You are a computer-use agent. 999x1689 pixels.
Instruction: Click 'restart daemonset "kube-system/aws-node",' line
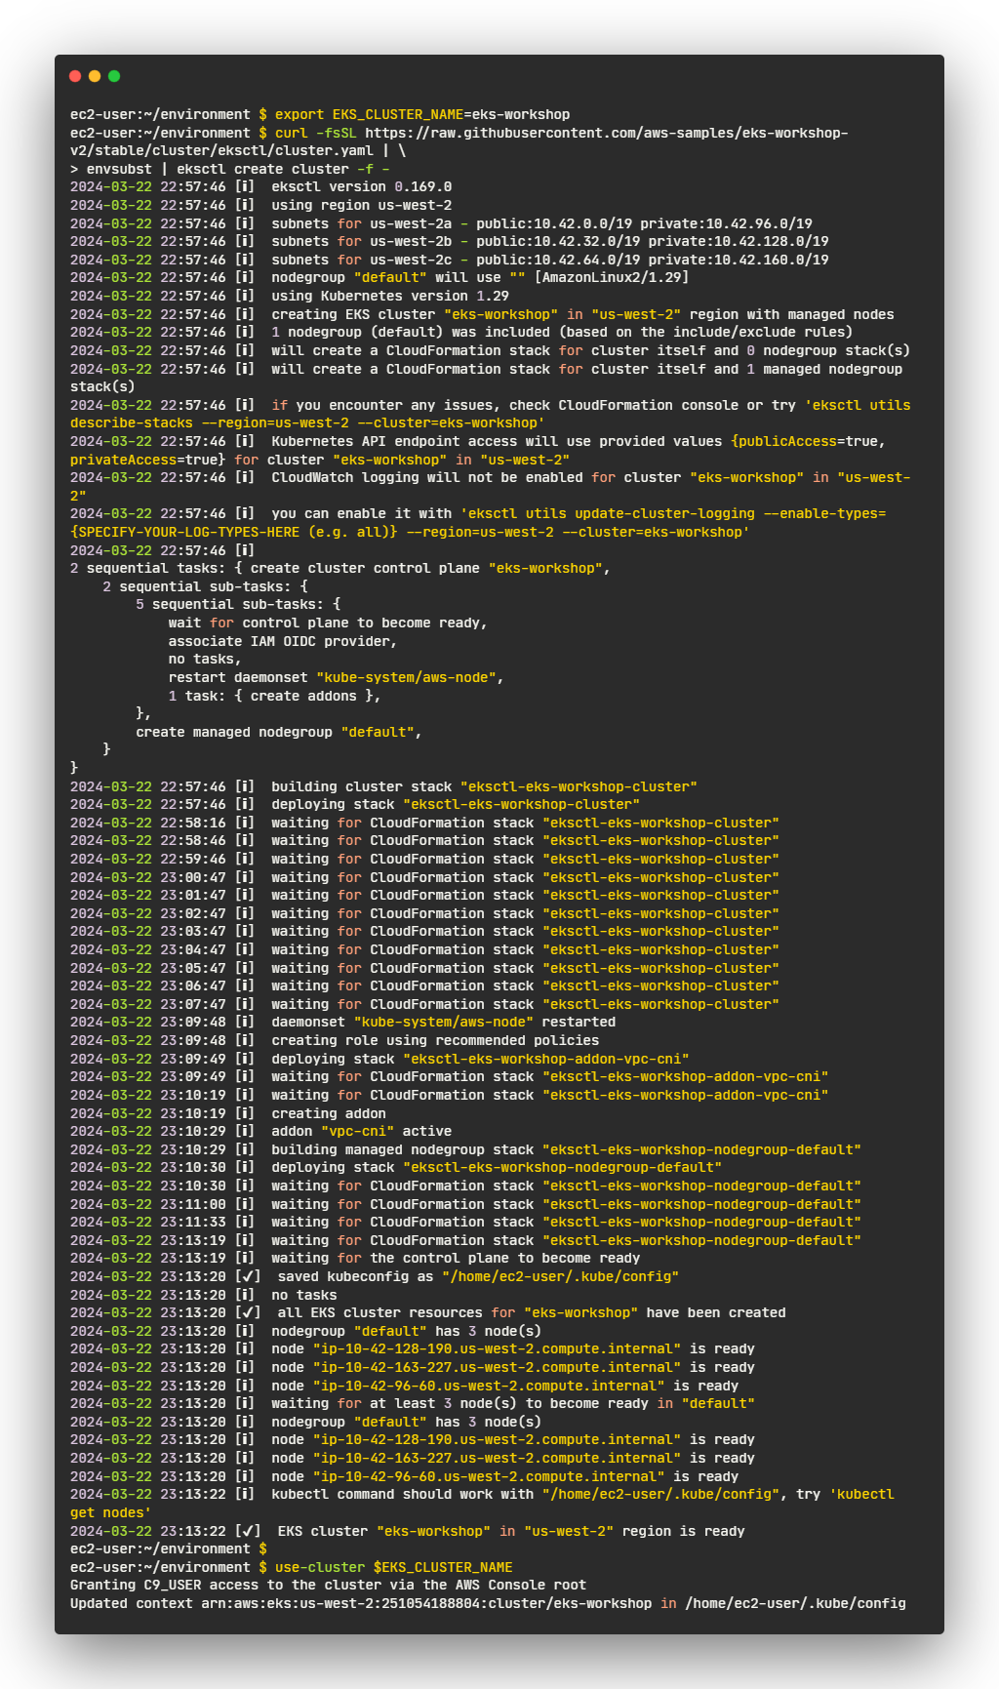337,677
